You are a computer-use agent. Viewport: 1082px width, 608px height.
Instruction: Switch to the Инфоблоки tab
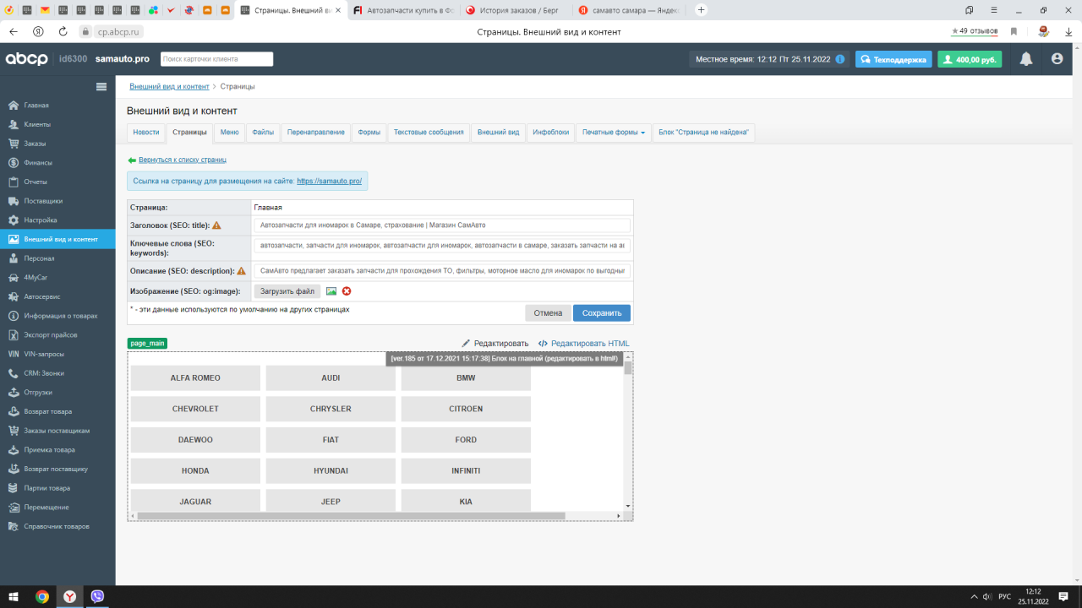(550, 133)
